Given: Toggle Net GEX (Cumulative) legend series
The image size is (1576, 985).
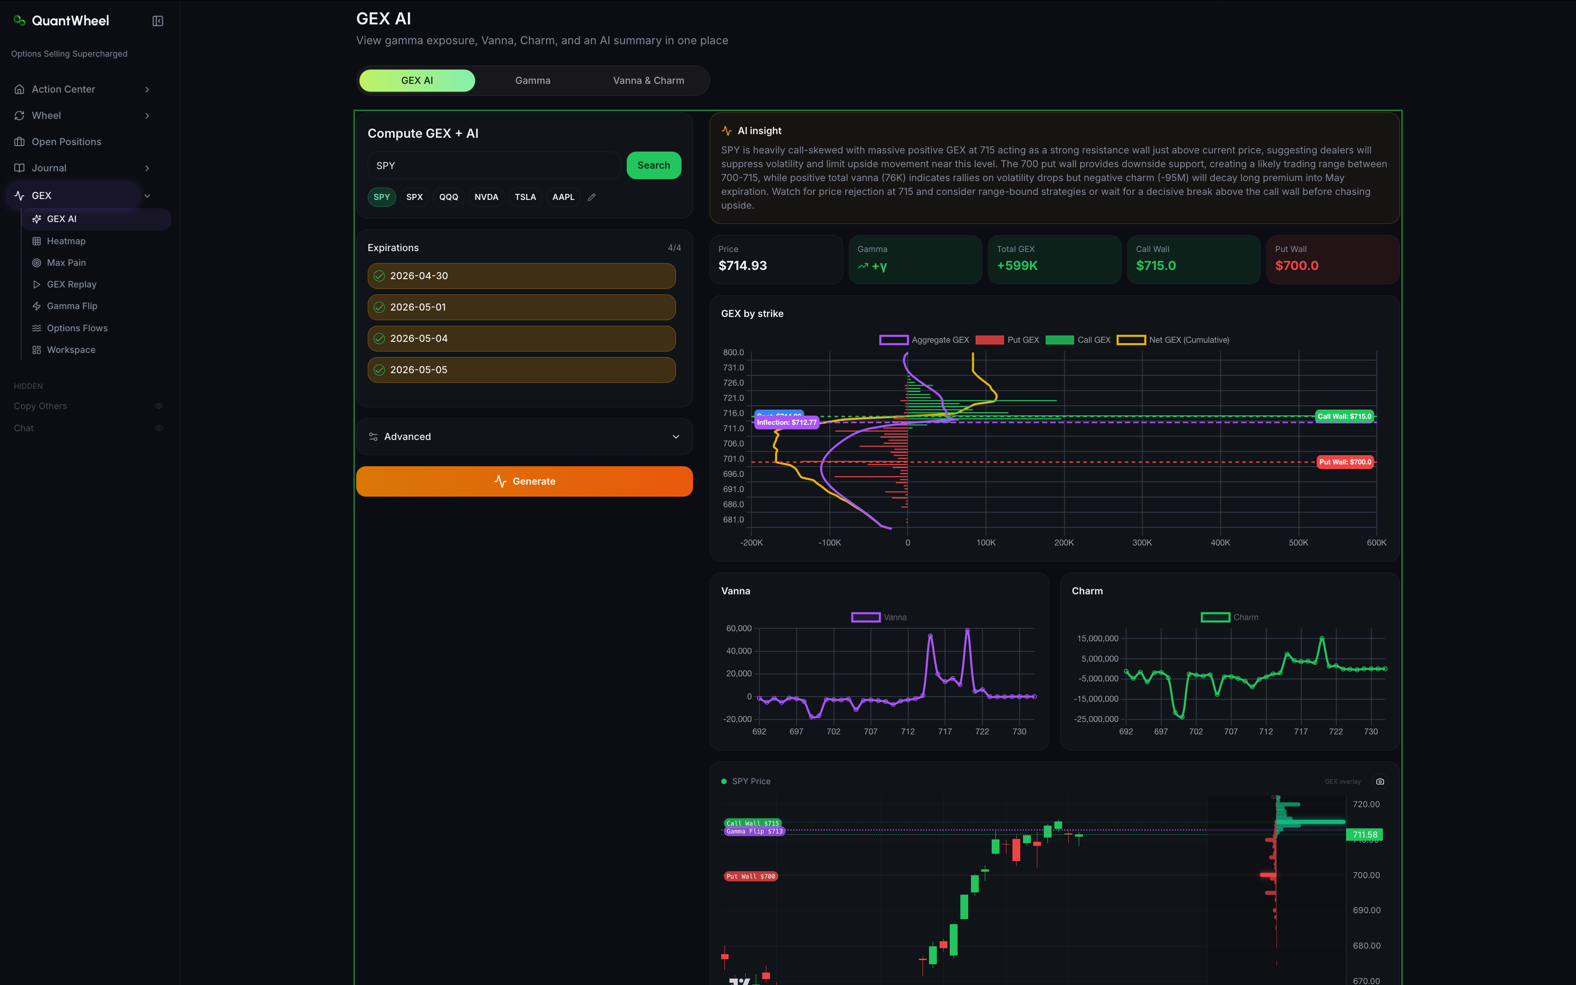Looking at the screenshot, I should [x=1173, y=340].
